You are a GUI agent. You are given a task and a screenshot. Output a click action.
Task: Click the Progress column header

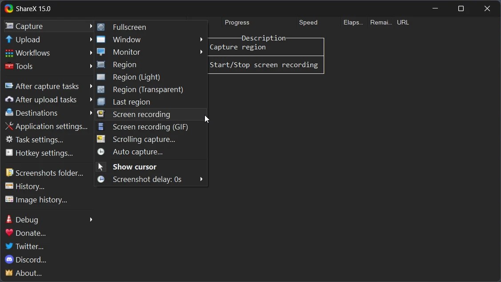pos(259,22)
